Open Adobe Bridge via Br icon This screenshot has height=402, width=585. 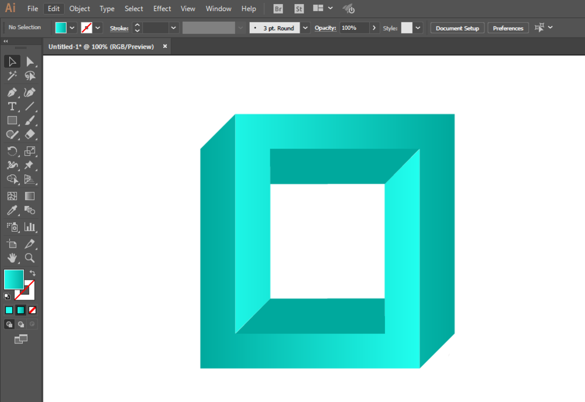(x=278, y=9)
